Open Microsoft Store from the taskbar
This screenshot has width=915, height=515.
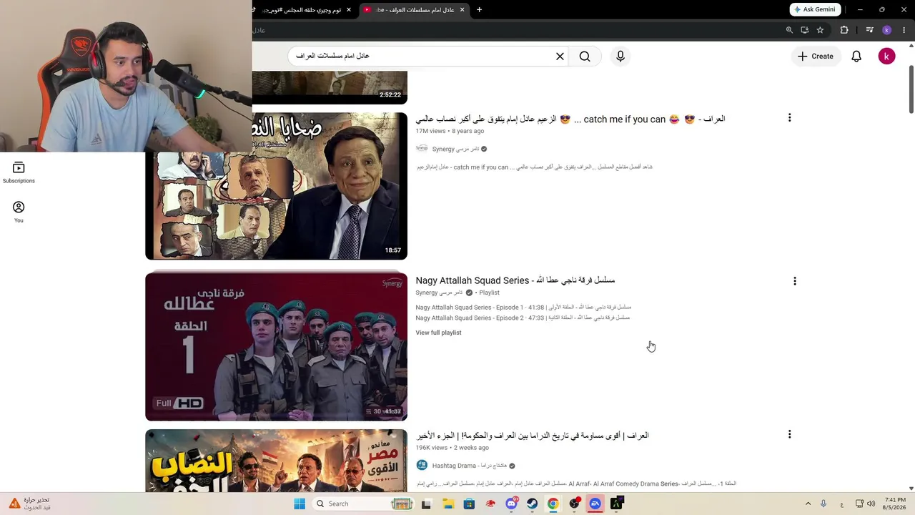469,504
